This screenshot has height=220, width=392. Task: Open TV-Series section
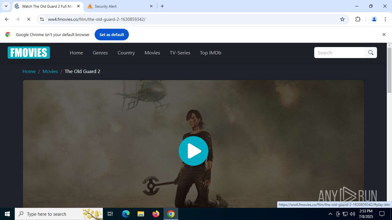(x=180, y=53)
